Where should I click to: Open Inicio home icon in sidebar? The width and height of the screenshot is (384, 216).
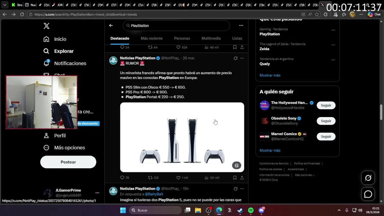[46, 39]
